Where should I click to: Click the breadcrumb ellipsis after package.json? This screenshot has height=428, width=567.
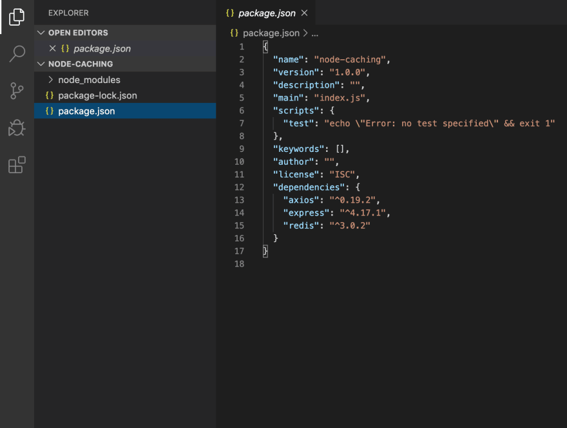point(315,34)
